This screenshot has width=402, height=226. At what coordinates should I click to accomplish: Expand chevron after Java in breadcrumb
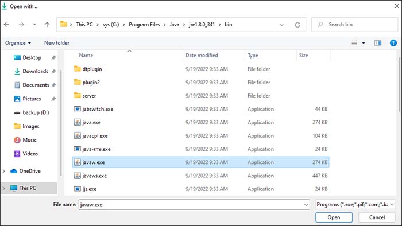pyautogui.click(x=184, y=25)
